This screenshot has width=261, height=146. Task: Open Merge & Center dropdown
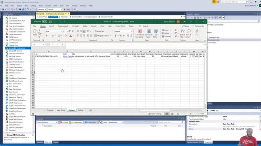[111, 36]
